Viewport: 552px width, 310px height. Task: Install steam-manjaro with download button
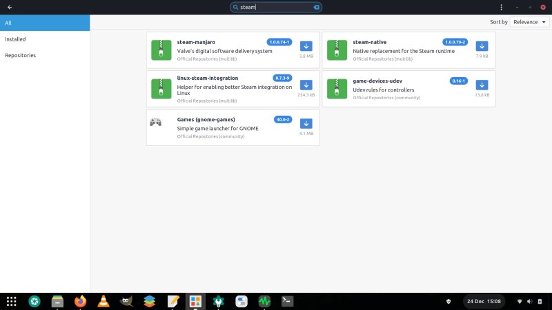pyautogui.click(x=306, y=46)
